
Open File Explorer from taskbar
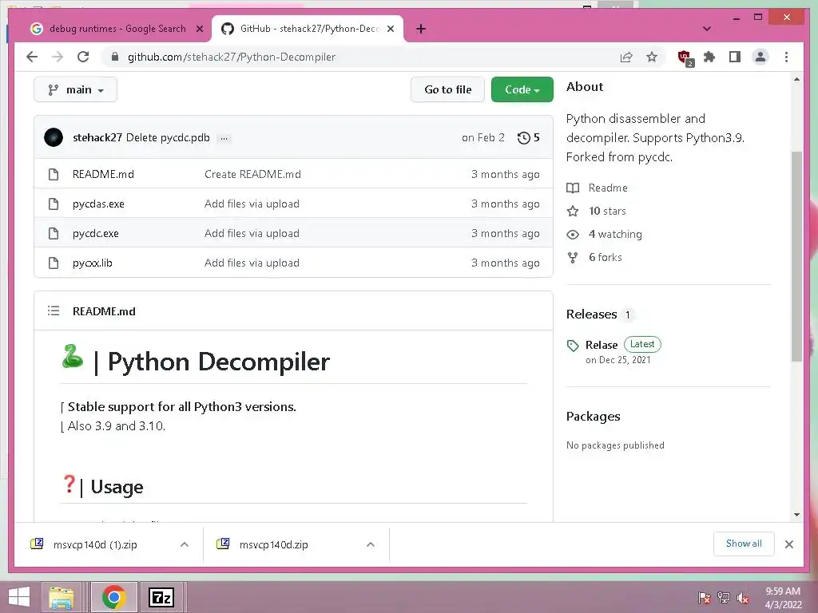[x=62, y=597]
